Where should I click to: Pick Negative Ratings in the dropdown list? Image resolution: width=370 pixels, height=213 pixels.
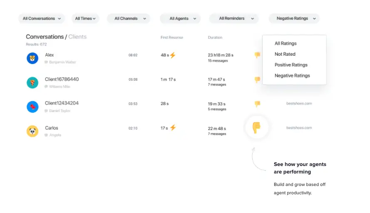[292, 76]
